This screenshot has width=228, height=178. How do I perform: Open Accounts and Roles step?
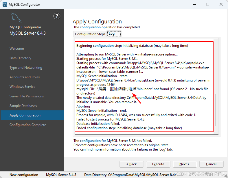25,77
